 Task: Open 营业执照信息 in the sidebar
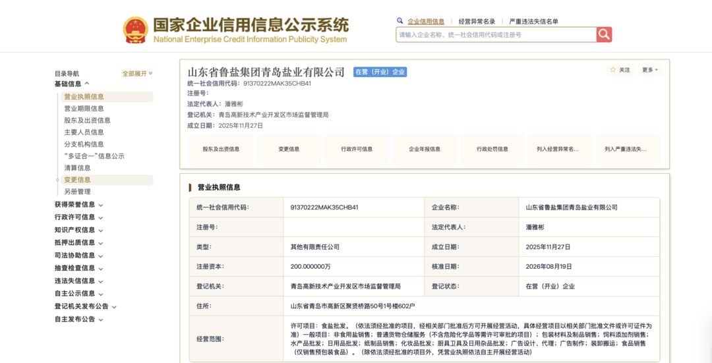point(107,97)
